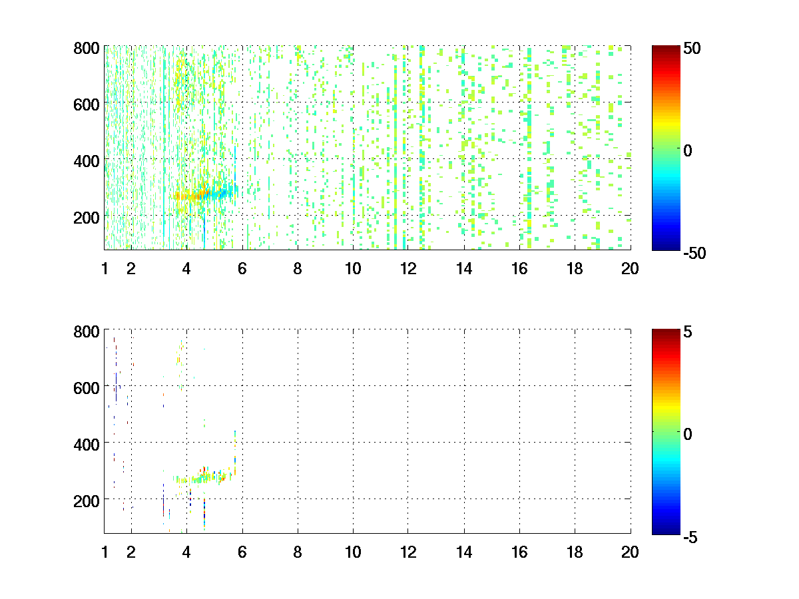Click the red top end of the upper colorbar

(666, 49)
